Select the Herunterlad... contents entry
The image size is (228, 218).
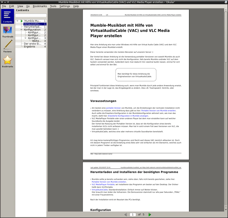[x=35, y=27]
